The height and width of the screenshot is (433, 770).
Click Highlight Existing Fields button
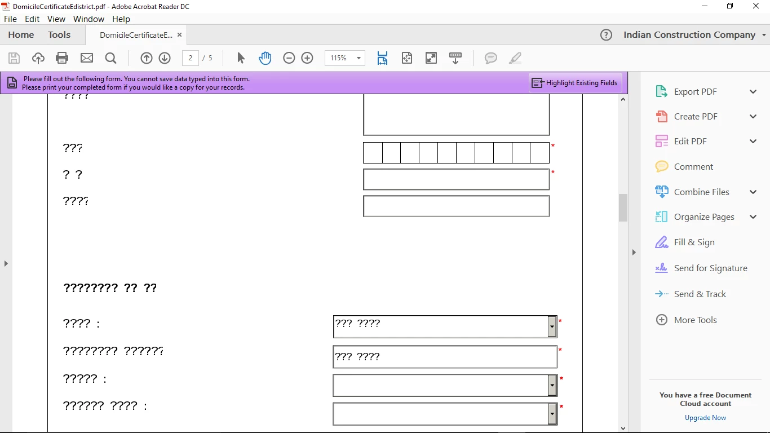tap(575, 83)
